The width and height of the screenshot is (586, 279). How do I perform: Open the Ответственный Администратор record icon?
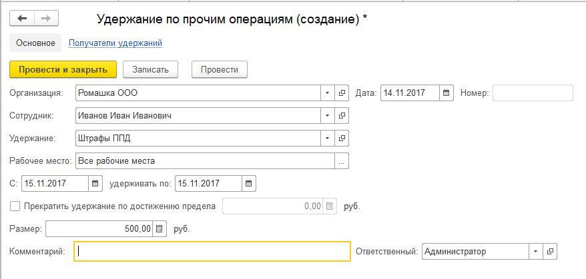tap(550, 252)
